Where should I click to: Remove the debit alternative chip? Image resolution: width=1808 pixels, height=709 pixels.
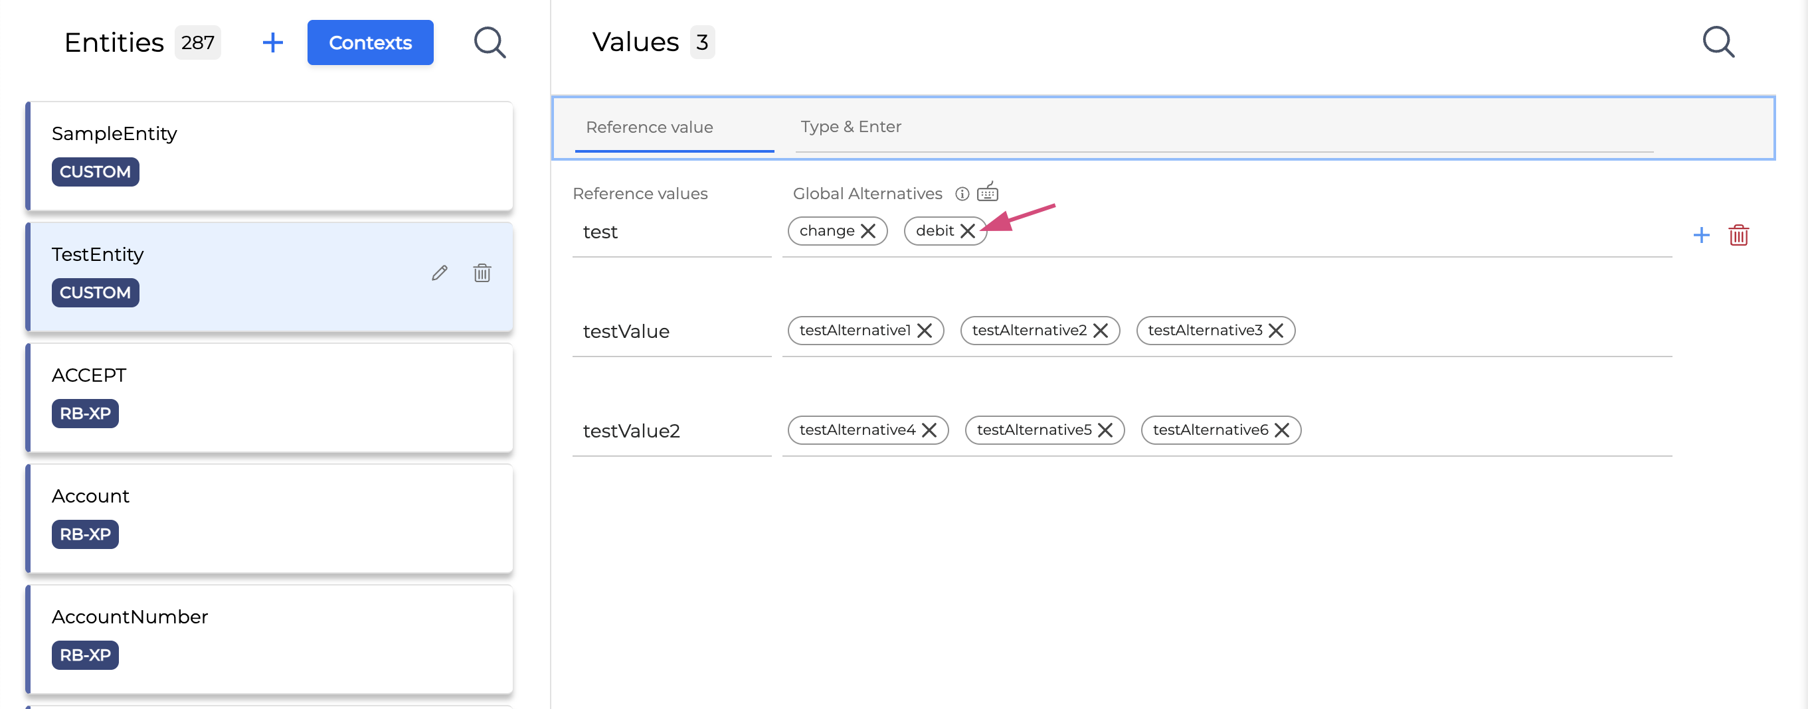pyautogui.click(x=967, y=231)
